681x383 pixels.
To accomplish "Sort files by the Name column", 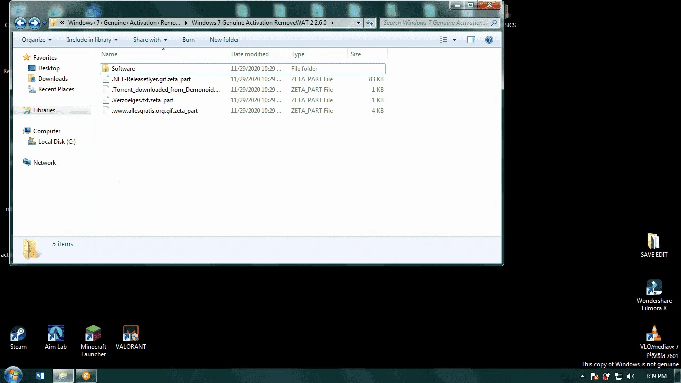I will click(x=163, y=54).
